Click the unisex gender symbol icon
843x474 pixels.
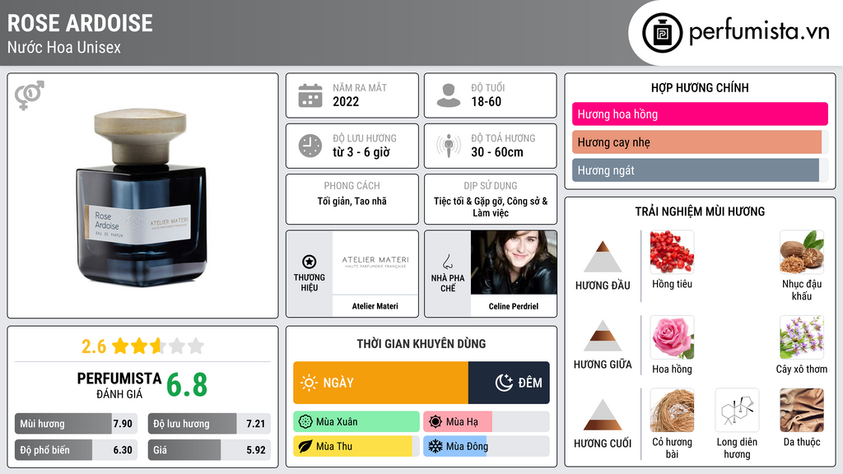tap(29, 95)
